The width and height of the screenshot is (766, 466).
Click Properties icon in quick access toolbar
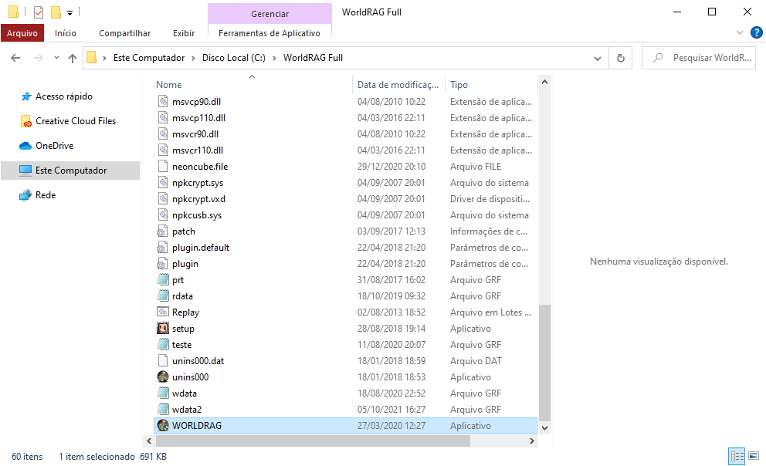click(39, 12)
